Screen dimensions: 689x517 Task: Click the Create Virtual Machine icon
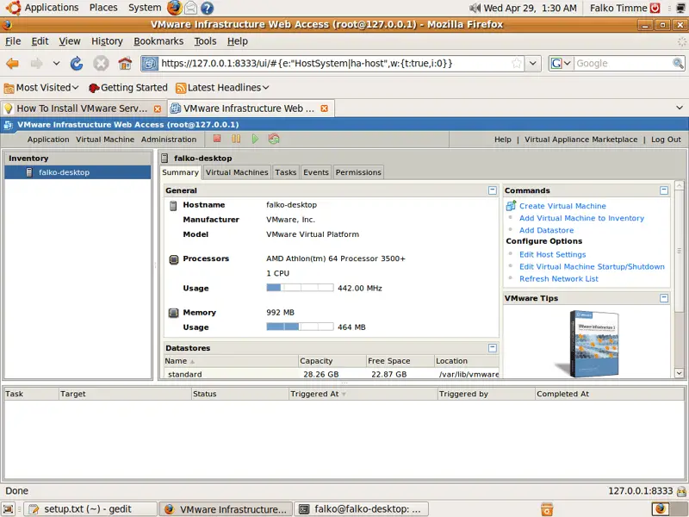pyautogui.click(x=511, y=205)
